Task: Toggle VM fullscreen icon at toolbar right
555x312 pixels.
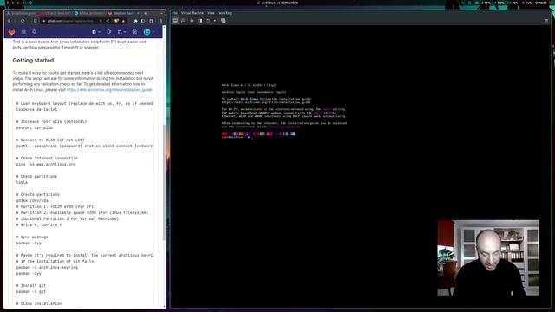Action: click(x=546, y=21)
